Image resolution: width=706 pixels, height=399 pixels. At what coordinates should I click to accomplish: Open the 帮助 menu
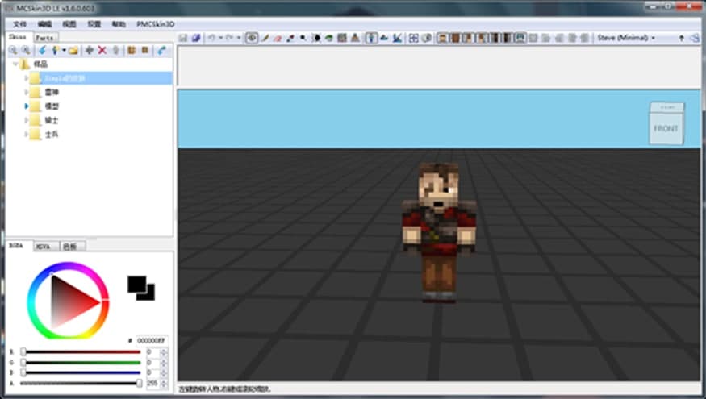coord(119,24)
